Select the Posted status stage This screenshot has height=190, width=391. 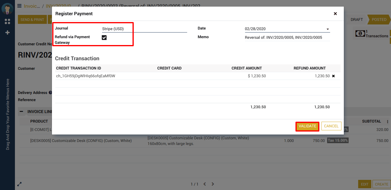tap(379, 19)
